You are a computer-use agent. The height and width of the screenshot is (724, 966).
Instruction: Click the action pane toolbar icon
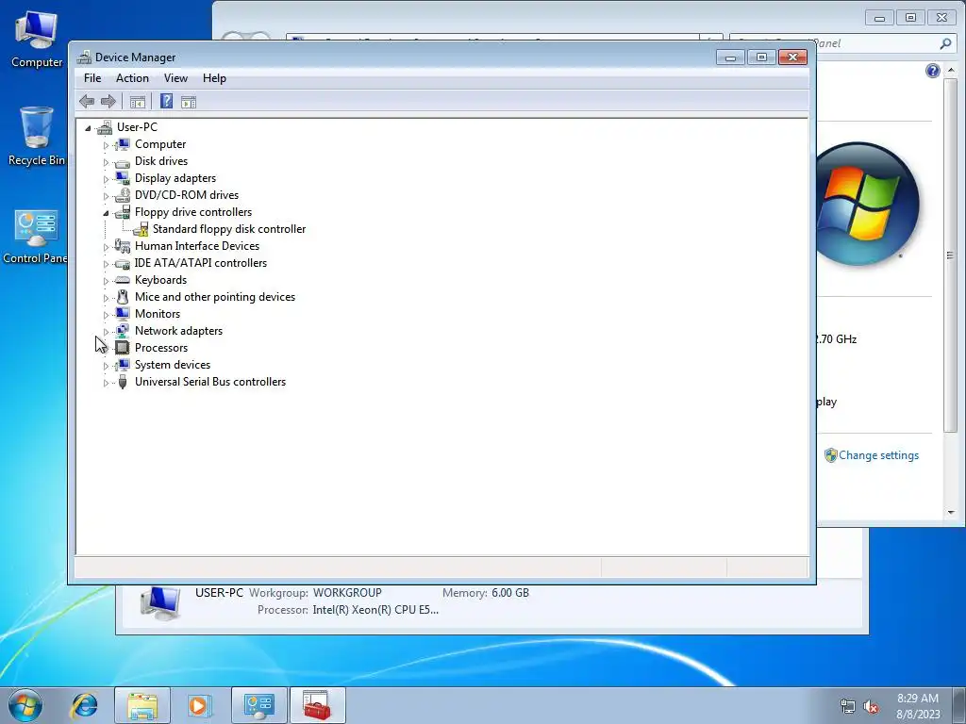click(x=189, y=102)
